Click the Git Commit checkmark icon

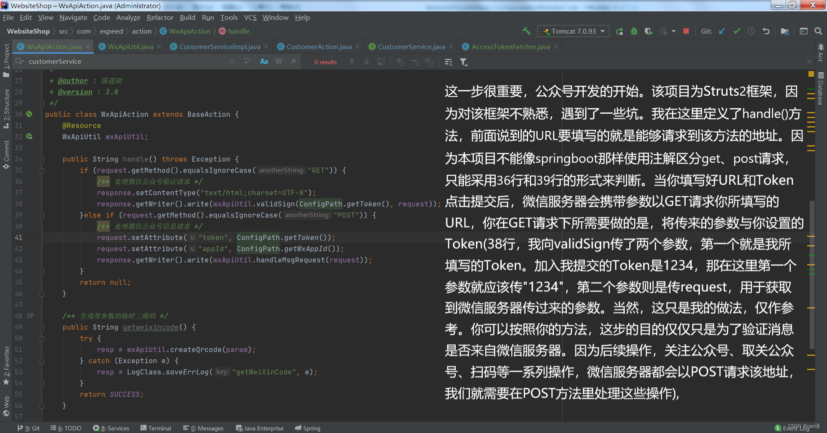[737, 31]
